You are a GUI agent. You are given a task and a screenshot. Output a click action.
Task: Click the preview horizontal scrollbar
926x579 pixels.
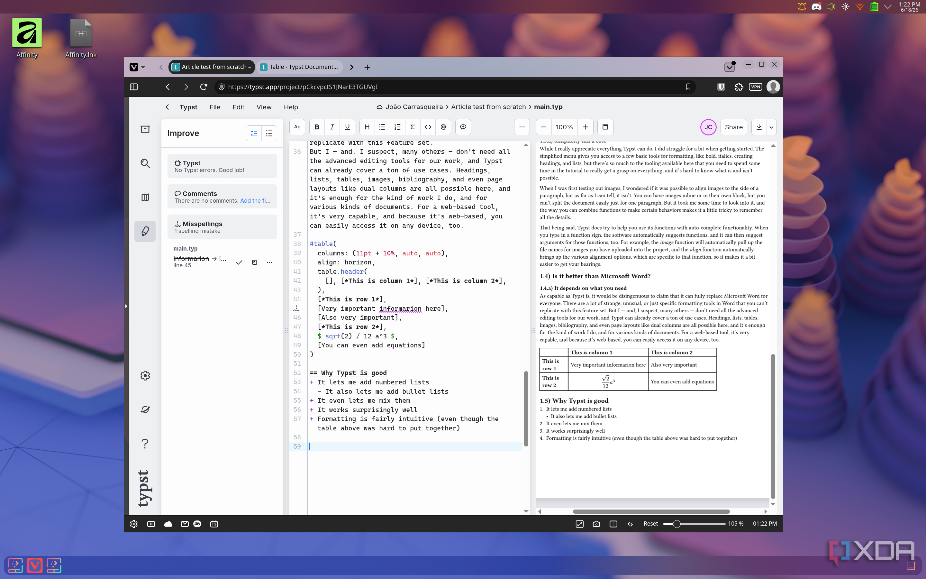[651, 511]
